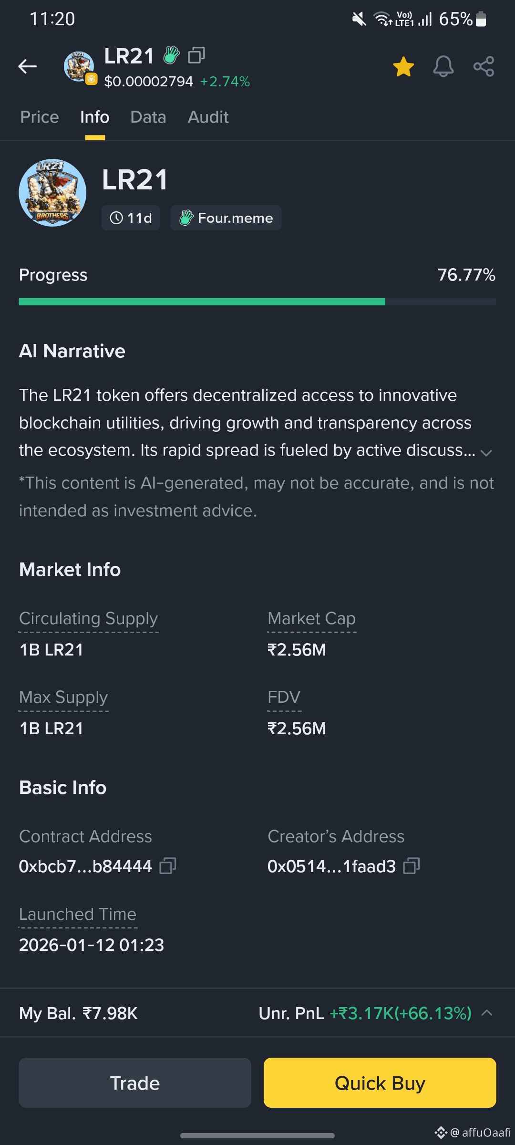Switch to the Data tab
This screenshot has width=515, height=1145.
pyautogui.click(x=148, y=117)
